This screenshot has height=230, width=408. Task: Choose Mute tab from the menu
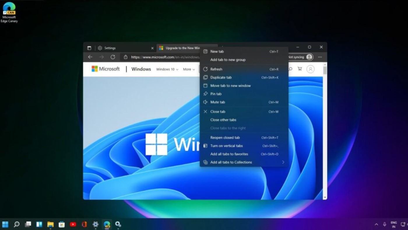[244, 102]
